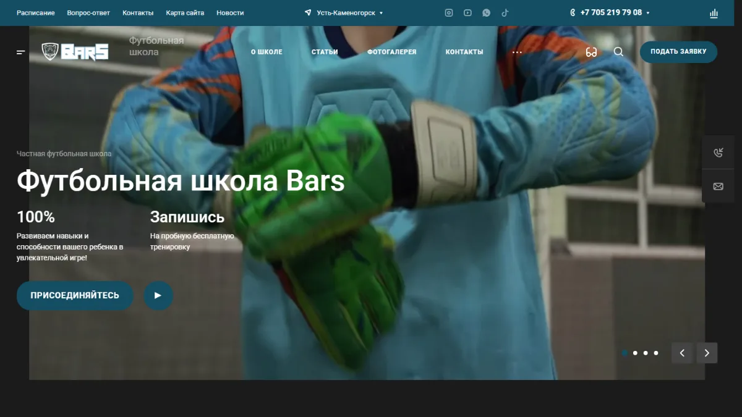The width and height of the screenshot is (742, 417).
Task: Expand the phone number dropdown +7 705 219 79 08
Action: pos(615,12)
